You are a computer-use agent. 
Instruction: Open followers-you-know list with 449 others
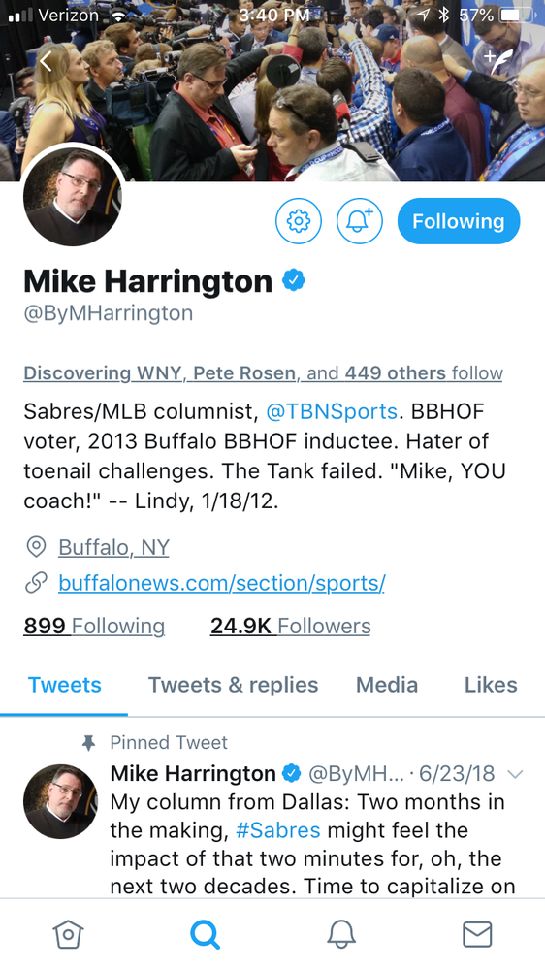tap(263, 373)
